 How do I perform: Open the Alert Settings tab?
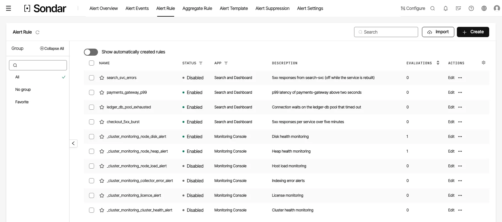[x=310, y=8]
